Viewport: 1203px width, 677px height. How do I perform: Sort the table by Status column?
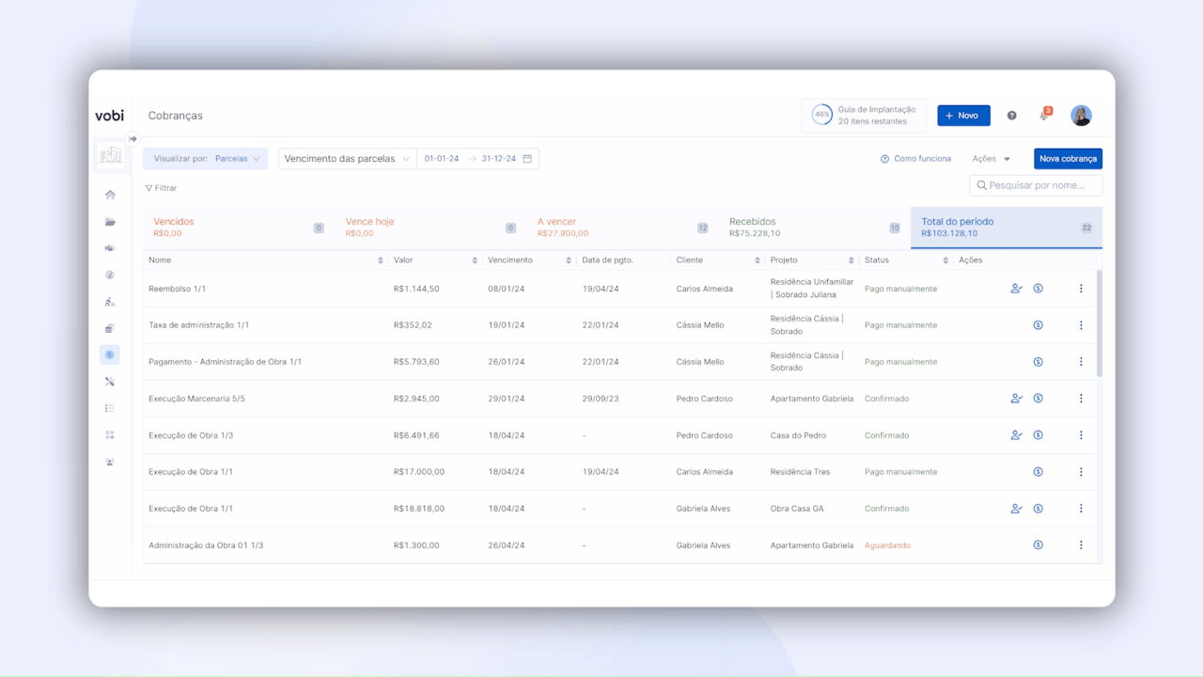click(x=945, y=260)
